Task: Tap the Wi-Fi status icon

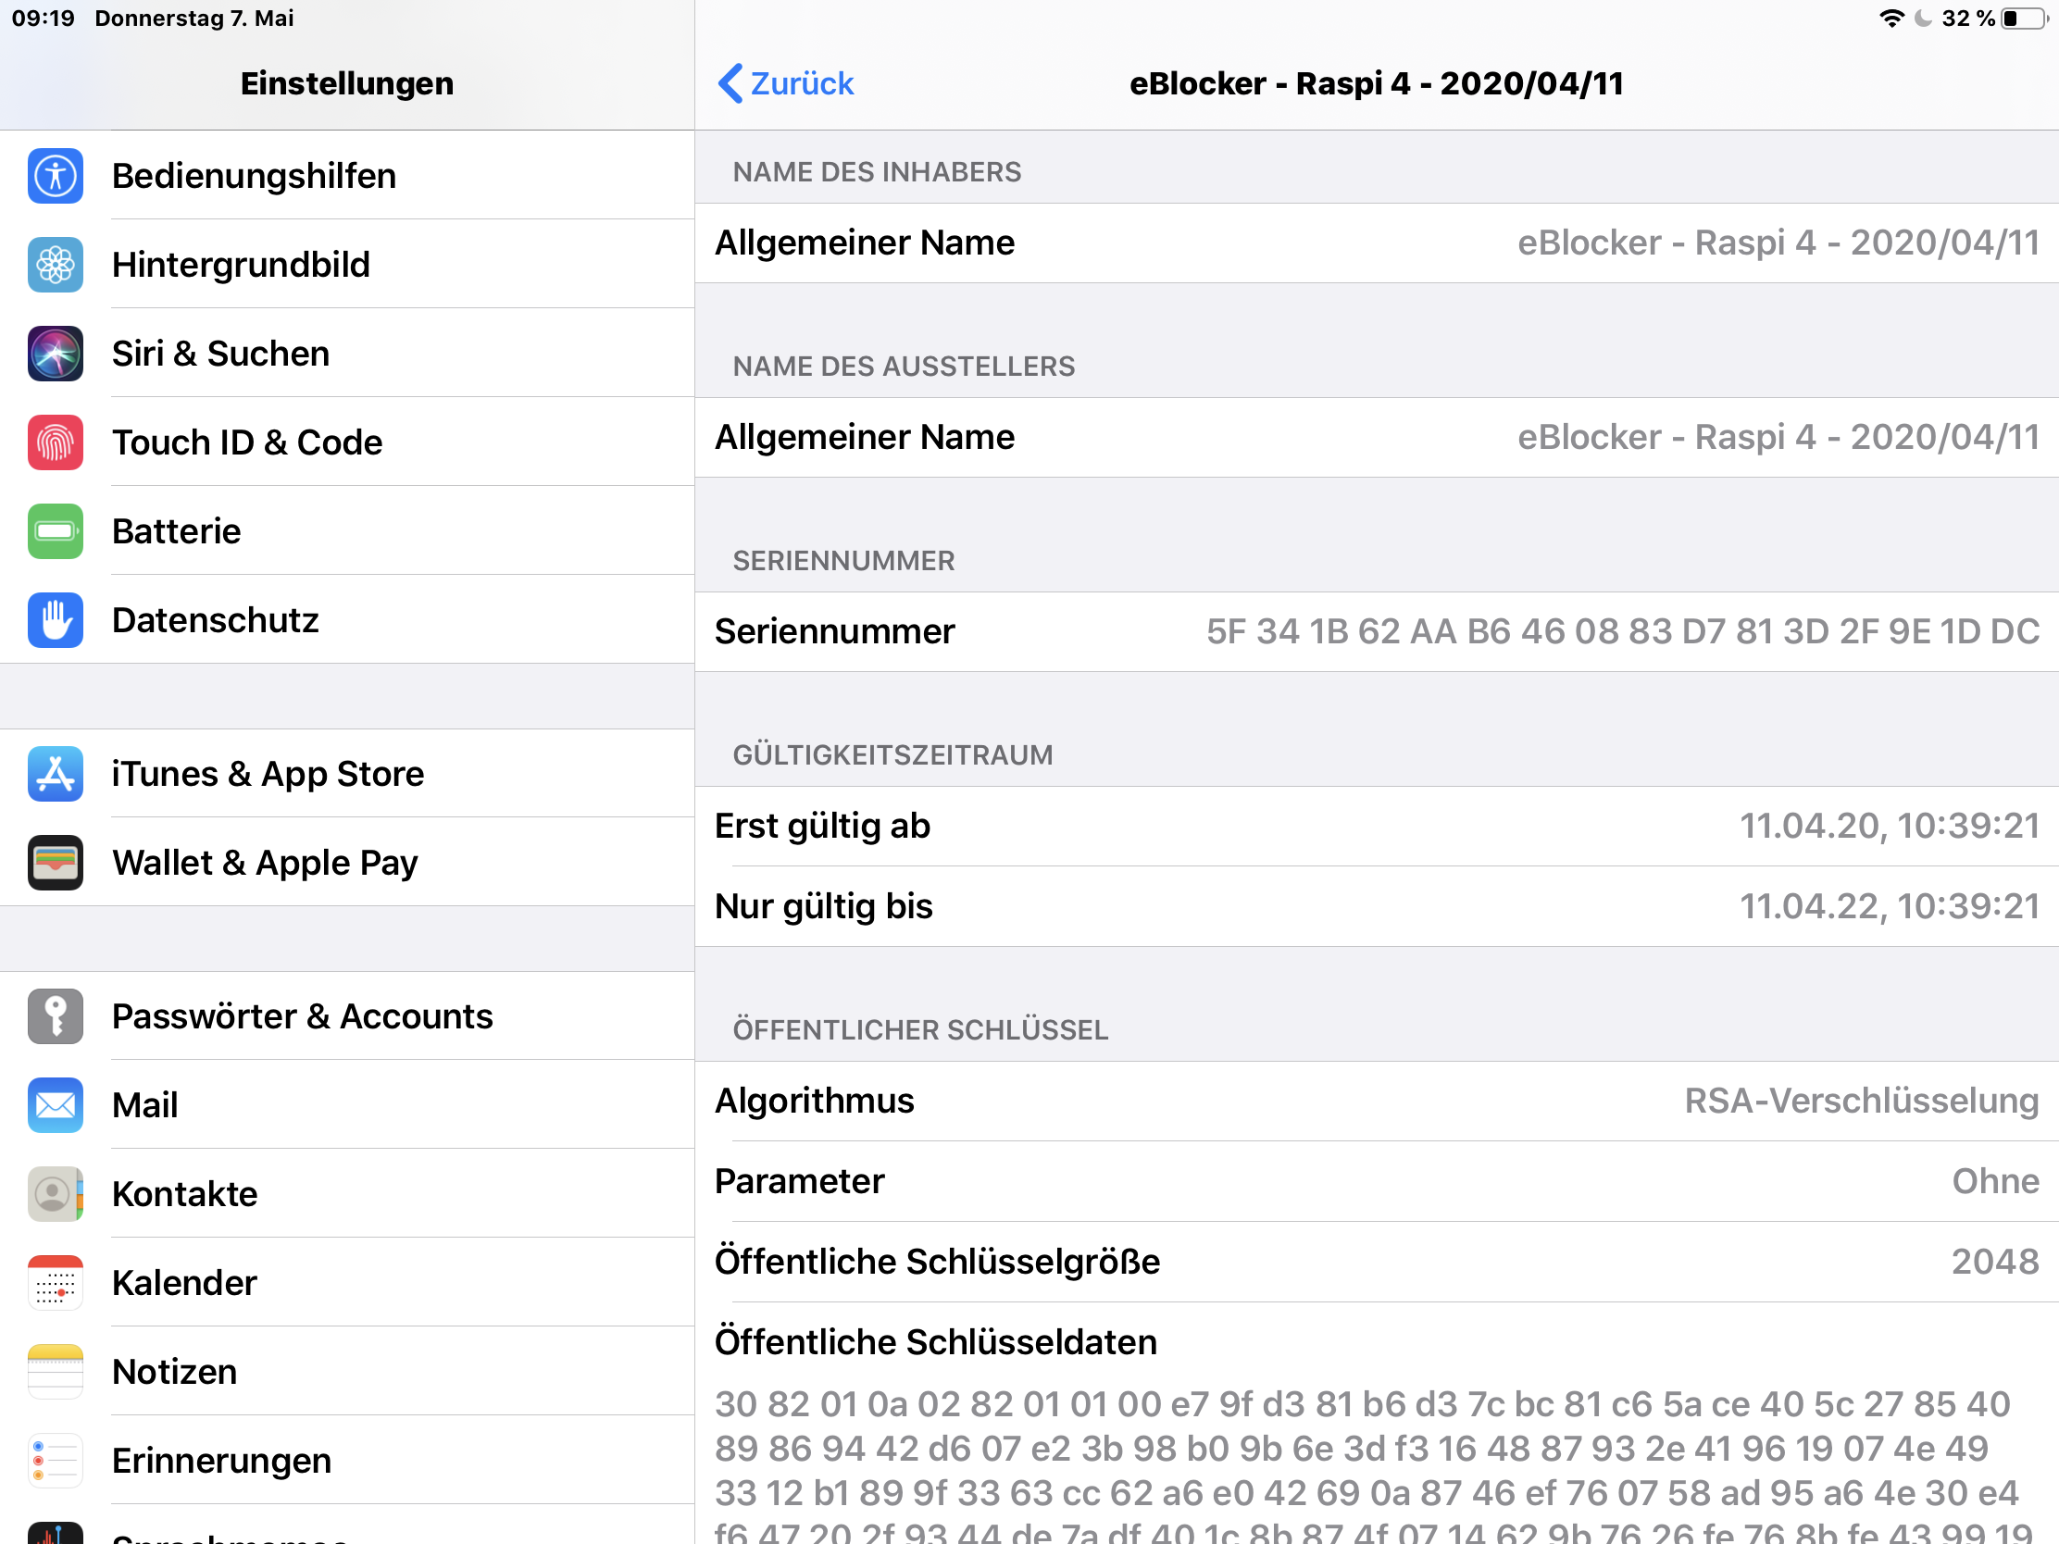Action: coord(1891,19)
